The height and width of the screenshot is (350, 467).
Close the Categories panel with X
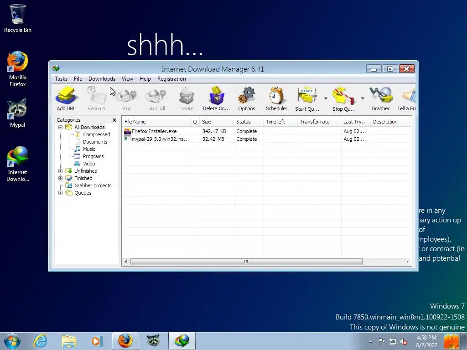[x=114, y=120]
